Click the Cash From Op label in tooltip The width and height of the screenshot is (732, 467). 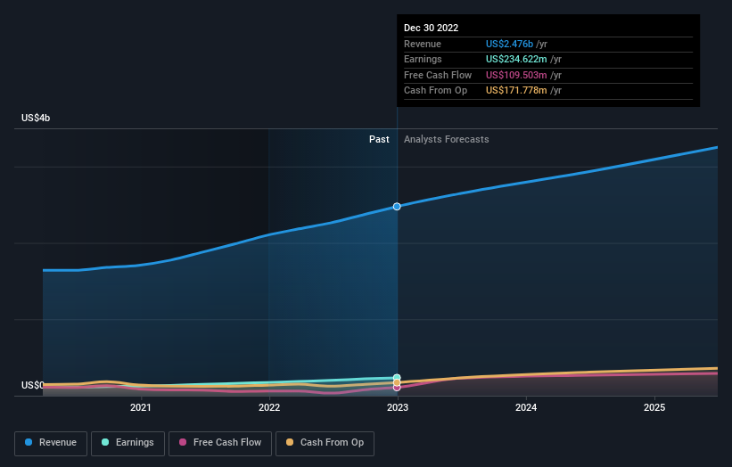436,91
